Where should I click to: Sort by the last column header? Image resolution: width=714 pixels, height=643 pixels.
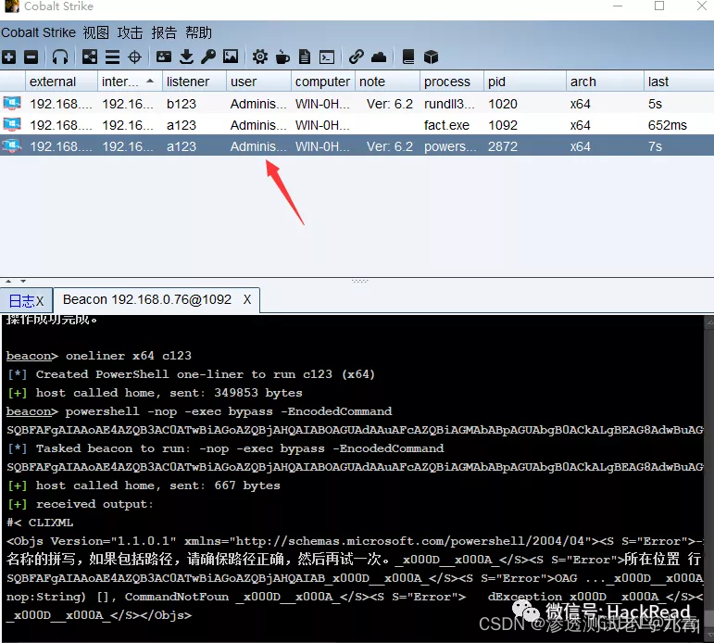click(x=679, y=82)
